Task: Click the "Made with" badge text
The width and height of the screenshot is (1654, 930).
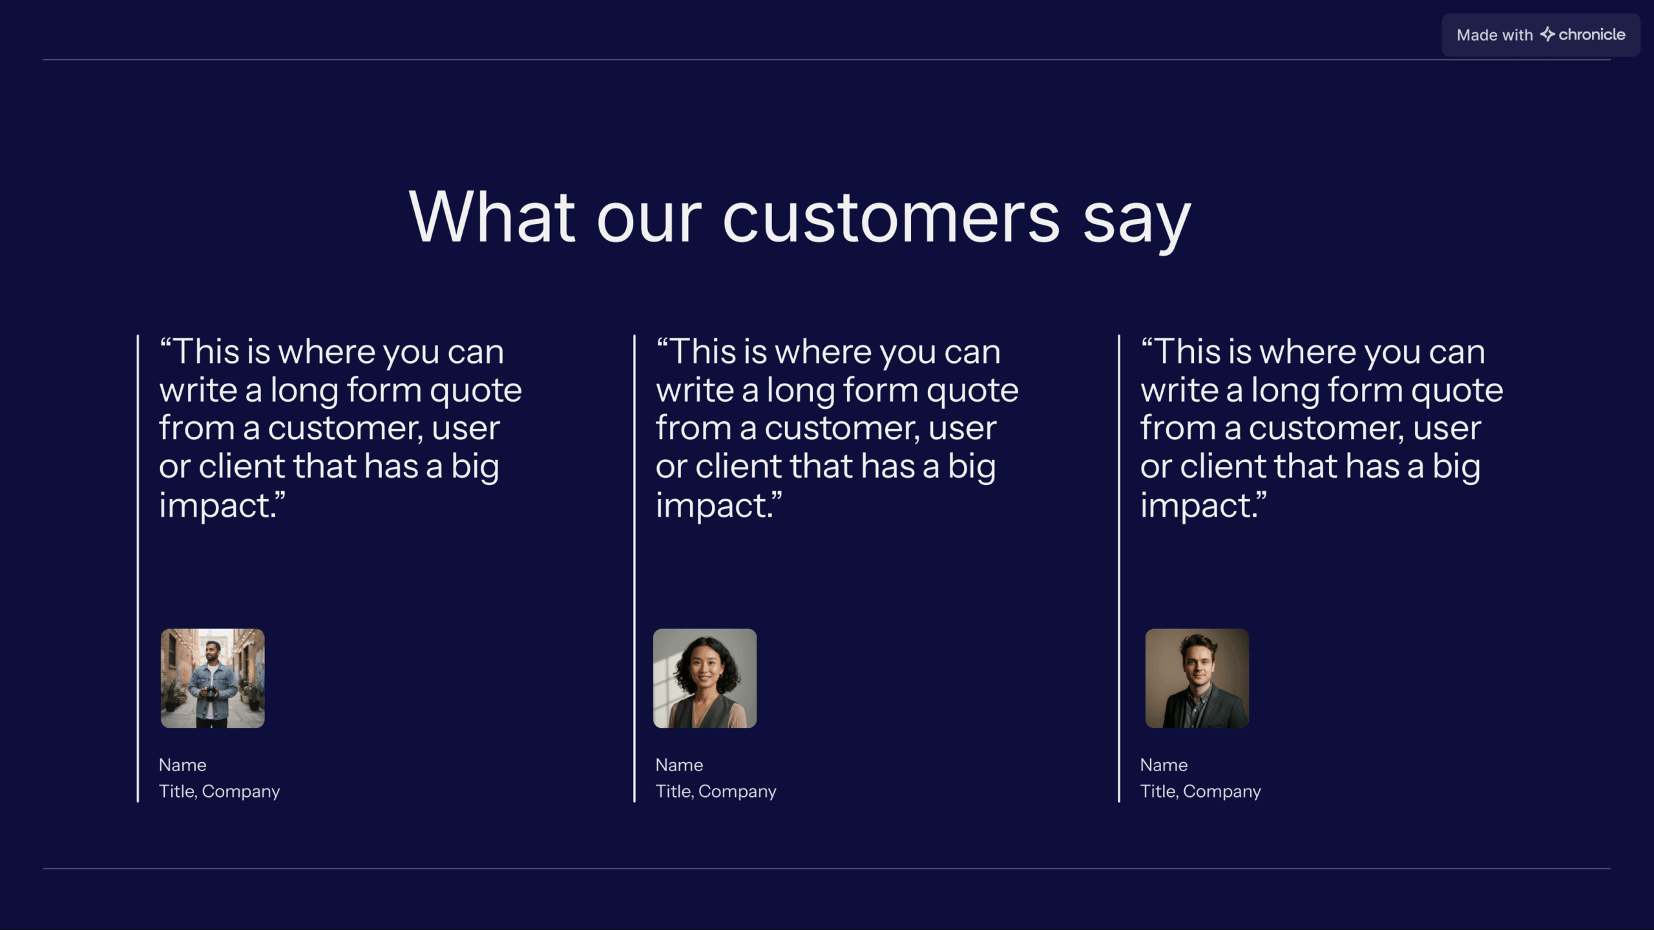Action: (x=1494, y=36)
